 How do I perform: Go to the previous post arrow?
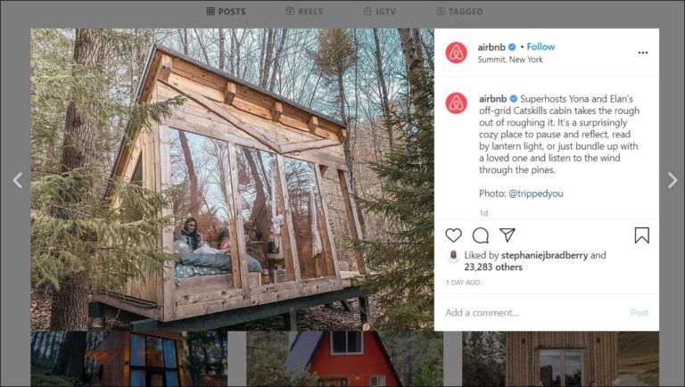17,180
